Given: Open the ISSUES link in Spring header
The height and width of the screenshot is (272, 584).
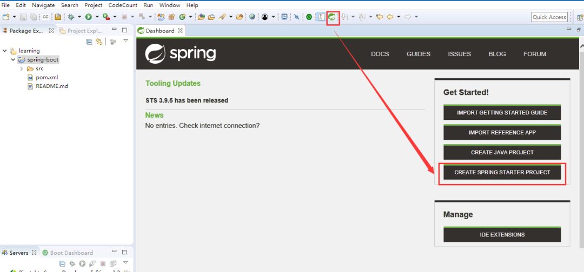Looking at the screenshot, I should point(459,54).
